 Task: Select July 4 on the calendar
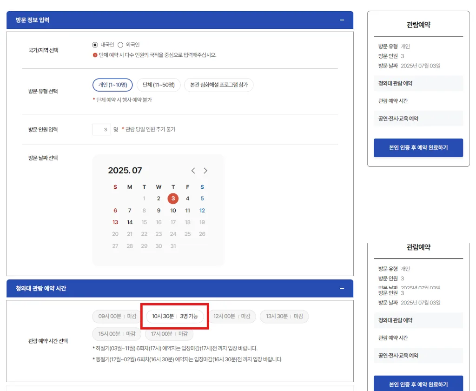coord(188,199)
